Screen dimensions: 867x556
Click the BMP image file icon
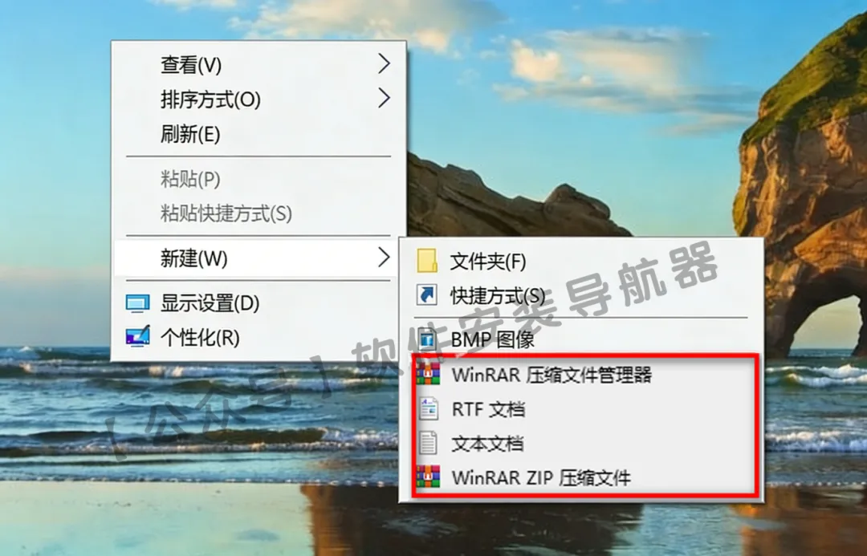click(427, 339)
